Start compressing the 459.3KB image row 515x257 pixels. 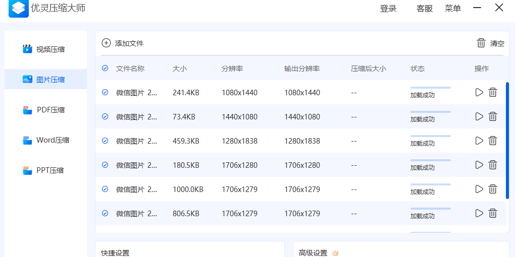[479, 141]
